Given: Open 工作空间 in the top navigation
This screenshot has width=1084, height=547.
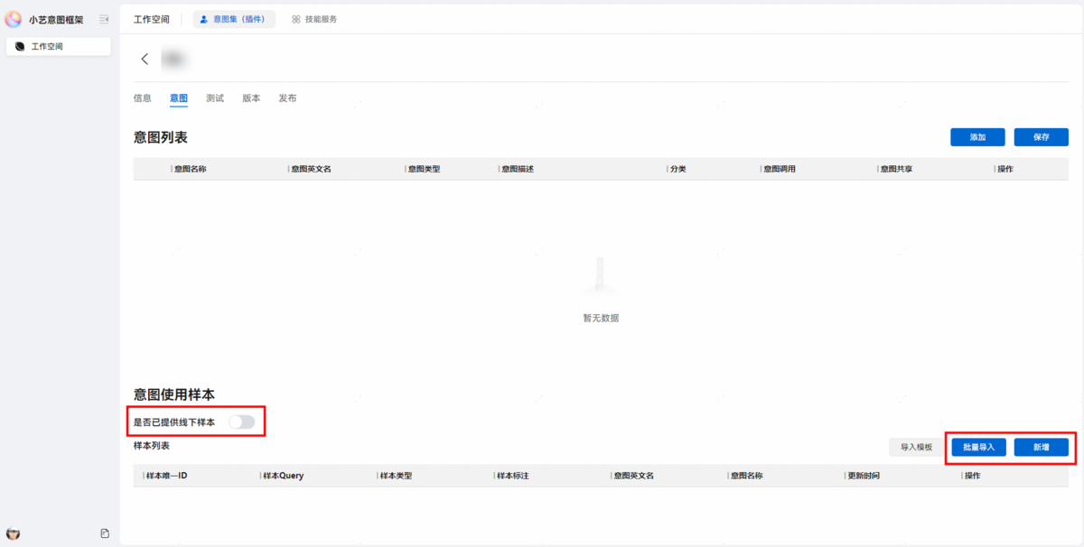Looking at the screenshot, I should (x=151, y=19).
